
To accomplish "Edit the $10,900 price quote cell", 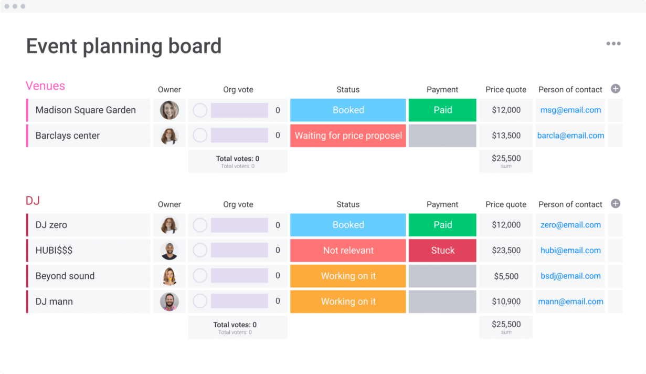I will point(506,302).
